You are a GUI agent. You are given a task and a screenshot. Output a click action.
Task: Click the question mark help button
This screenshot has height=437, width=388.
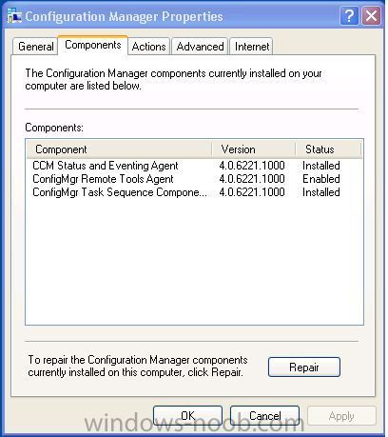pyautogui.click(x=349, y=15)
